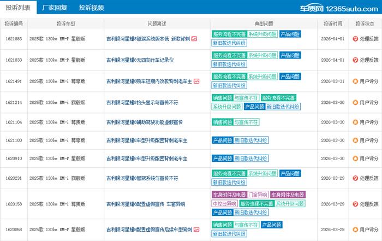Click the 用户评分 star icon for complaint 1621491
The height and width of the screenshot is (241, 382).
[355, 81]
